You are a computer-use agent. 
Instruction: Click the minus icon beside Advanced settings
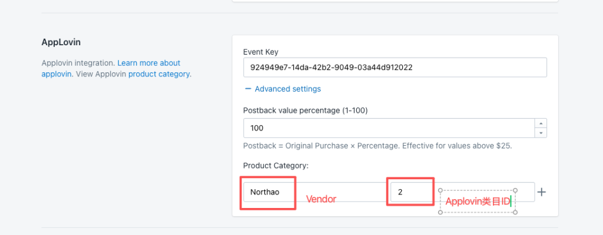coord(247,89)
